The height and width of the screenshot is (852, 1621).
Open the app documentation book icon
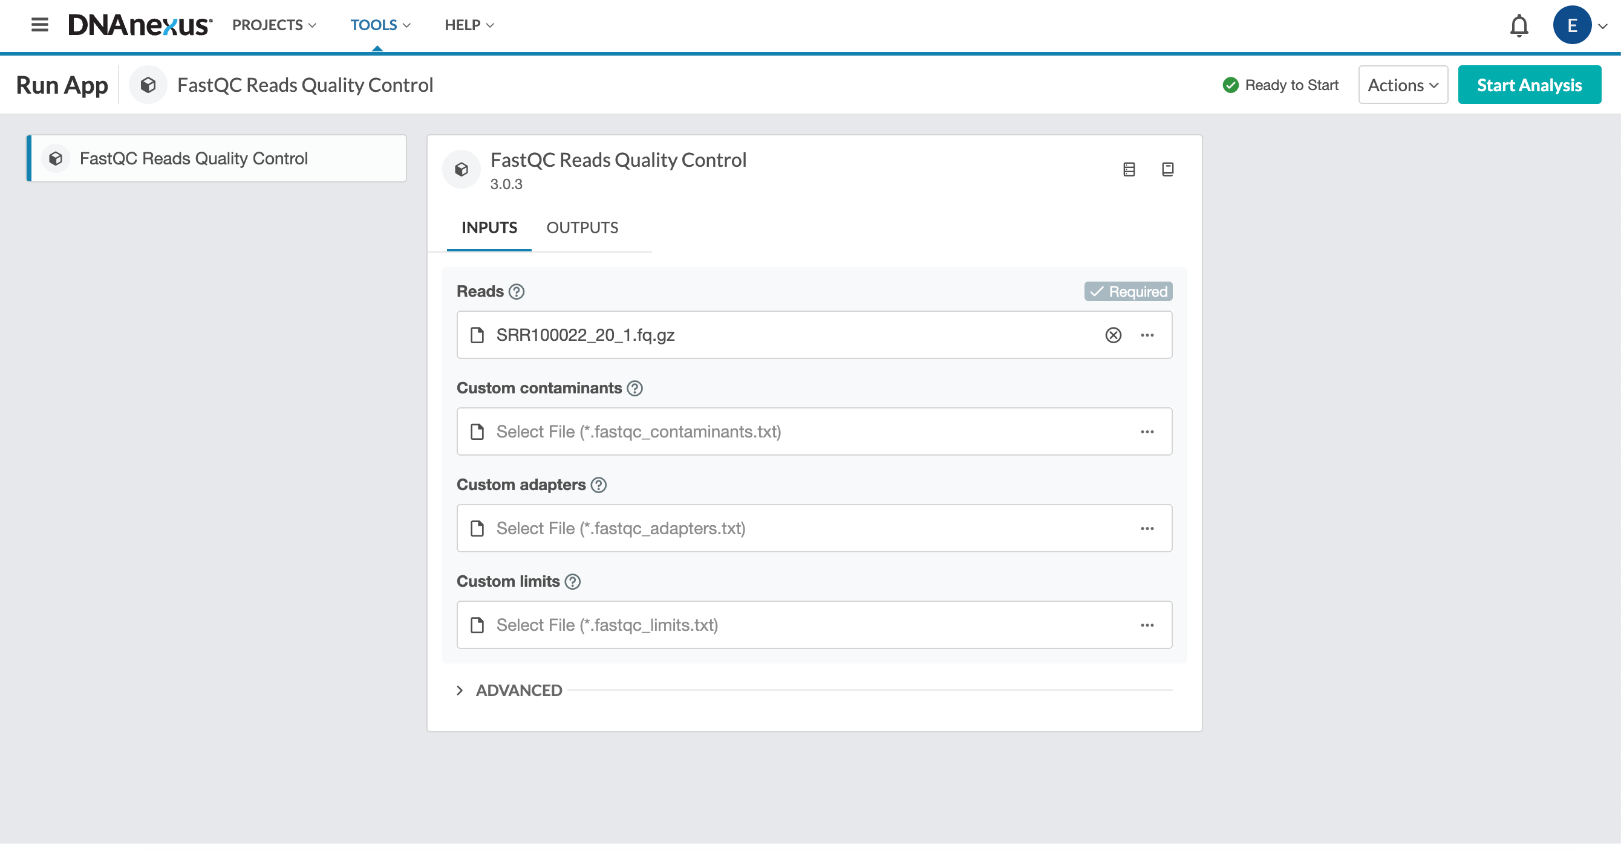pyautogui.click(x=1167, y=169)
